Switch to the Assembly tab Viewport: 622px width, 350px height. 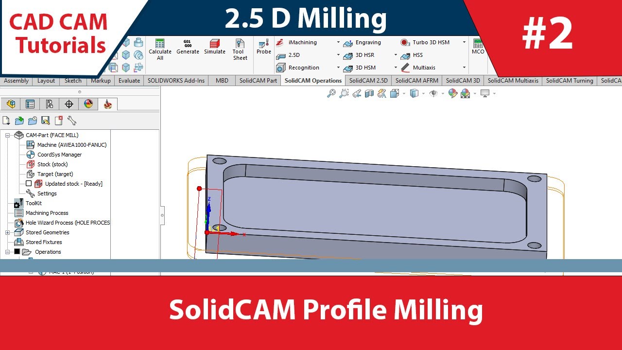(17, 81)
